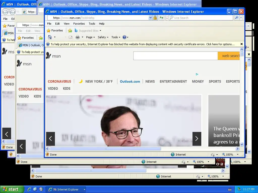Click the Internet zone globe in front status bar
258x193 pixels.
click(173, 155)
